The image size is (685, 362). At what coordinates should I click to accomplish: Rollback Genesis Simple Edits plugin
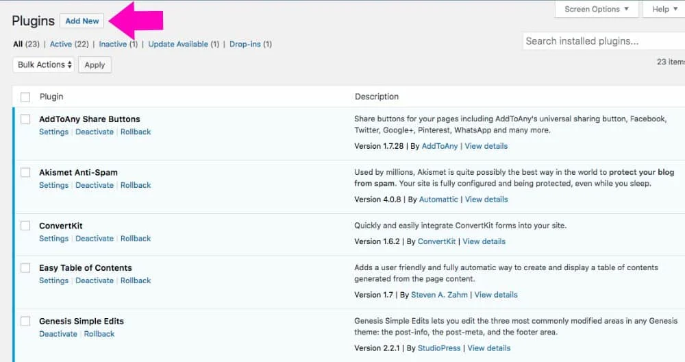99,334
